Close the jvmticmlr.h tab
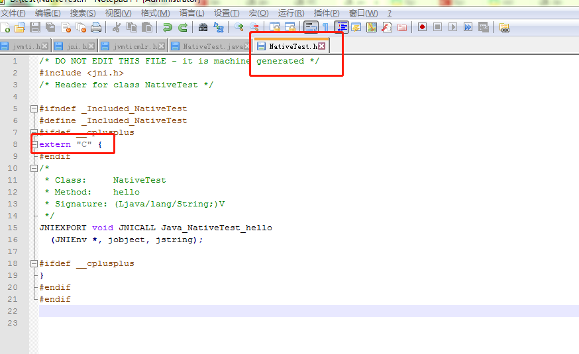This screenshot has height=354, width=579. coord(161,46)
